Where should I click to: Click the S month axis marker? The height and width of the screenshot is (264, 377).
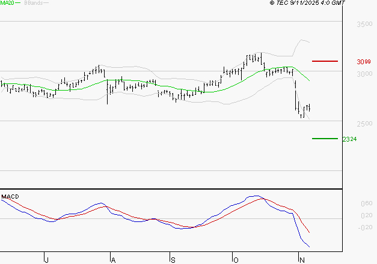click(x=173, y=260)
